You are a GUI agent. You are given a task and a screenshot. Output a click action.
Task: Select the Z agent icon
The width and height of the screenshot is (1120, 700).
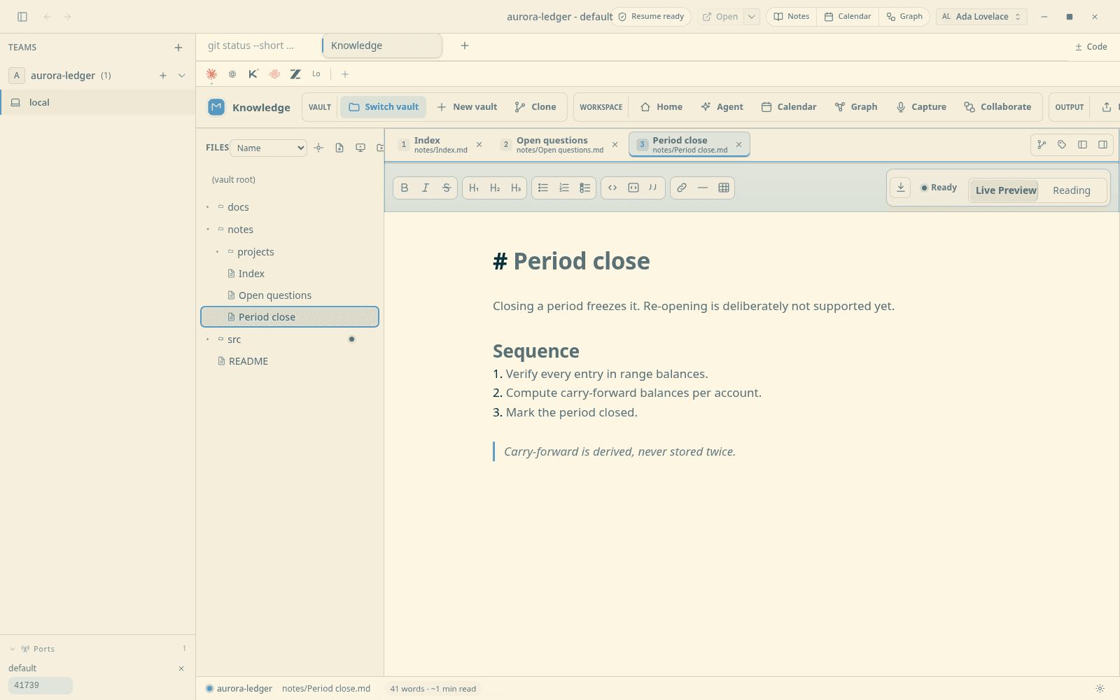tap(295, 74)
